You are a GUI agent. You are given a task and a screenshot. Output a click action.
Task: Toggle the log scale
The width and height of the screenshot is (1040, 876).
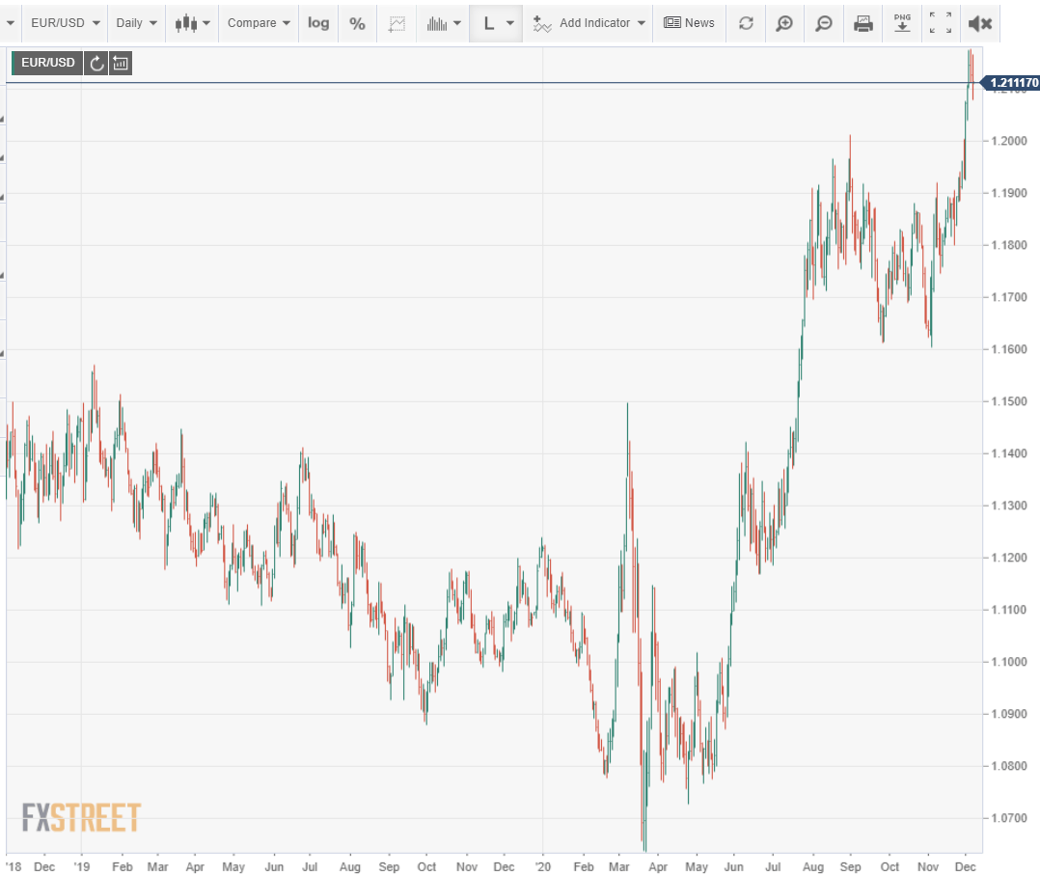pyautogui.click(x=318, y=23)
